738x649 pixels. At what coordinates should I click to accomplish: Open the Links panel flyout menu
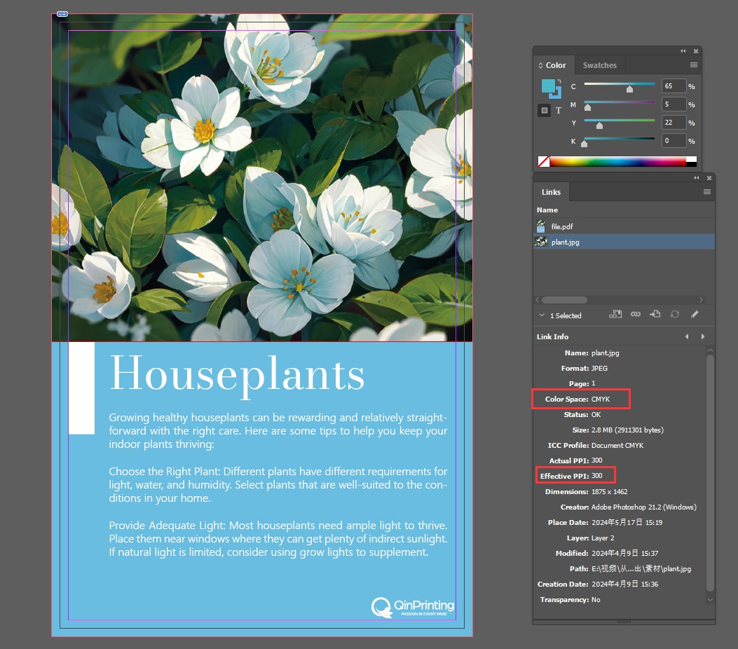pos(706,191)
